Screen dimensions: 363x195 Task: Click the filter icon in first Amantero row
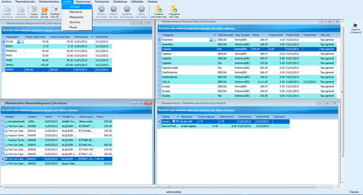point(211,40)
